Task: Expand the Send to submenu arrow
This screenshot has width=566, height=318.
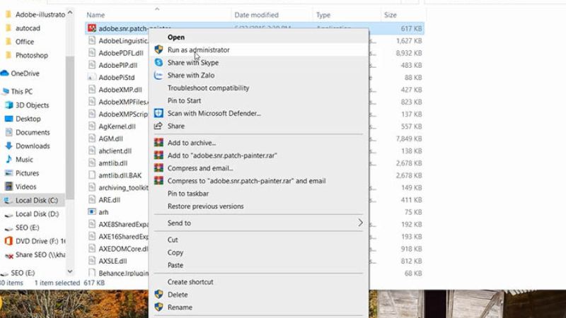Action: (x=360, y=223)
